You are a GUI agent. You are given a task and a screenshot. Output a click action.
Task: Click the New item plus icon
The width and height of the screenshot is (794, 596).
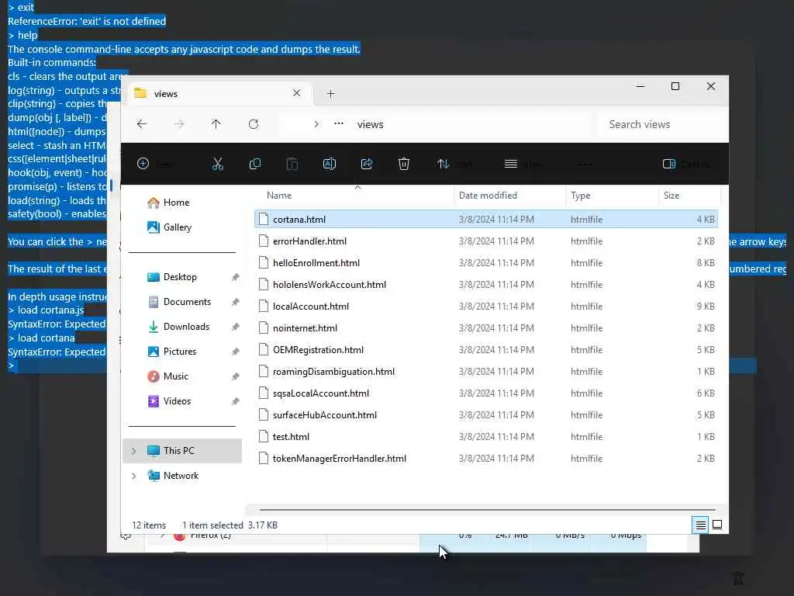143,164
